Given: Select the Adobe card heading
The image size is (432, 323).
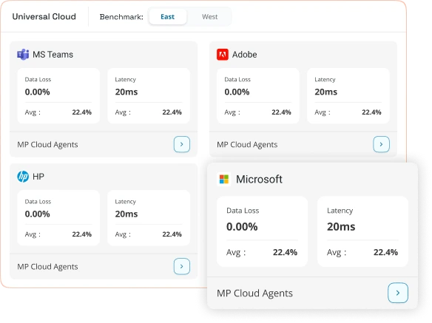Looking at the screenshot, I should coord(245,55).
